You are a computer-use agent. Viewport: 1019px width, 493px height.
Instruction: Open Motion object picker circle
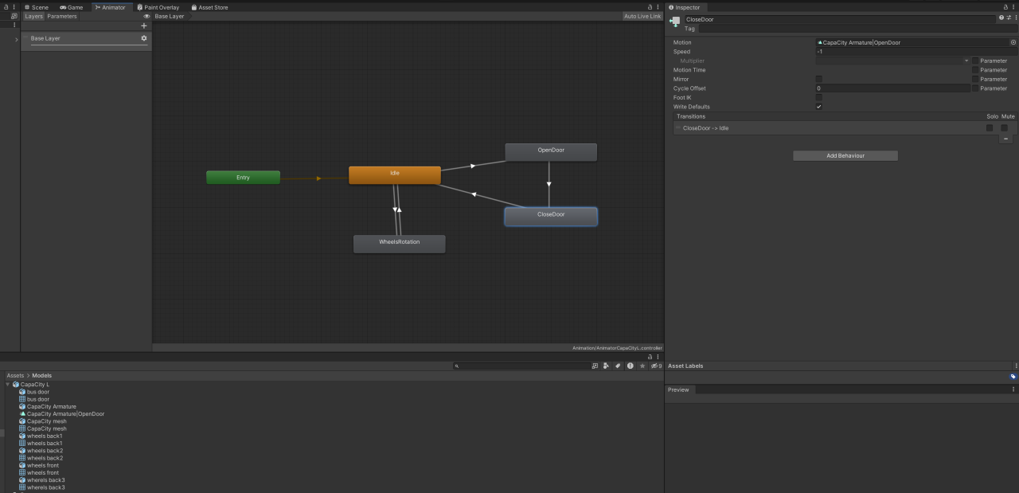(x=1013, y=42)
